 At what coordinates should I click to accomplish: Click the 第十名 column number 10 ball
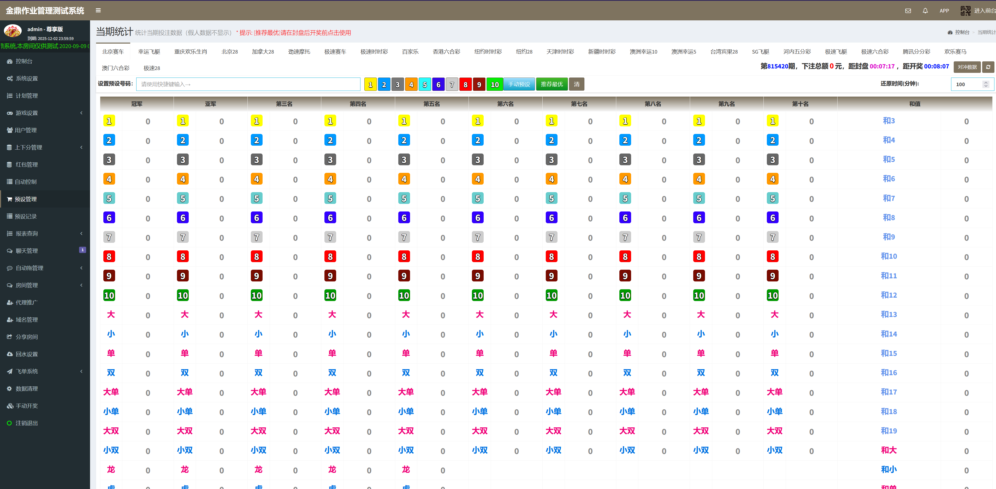tap(773, 295)
